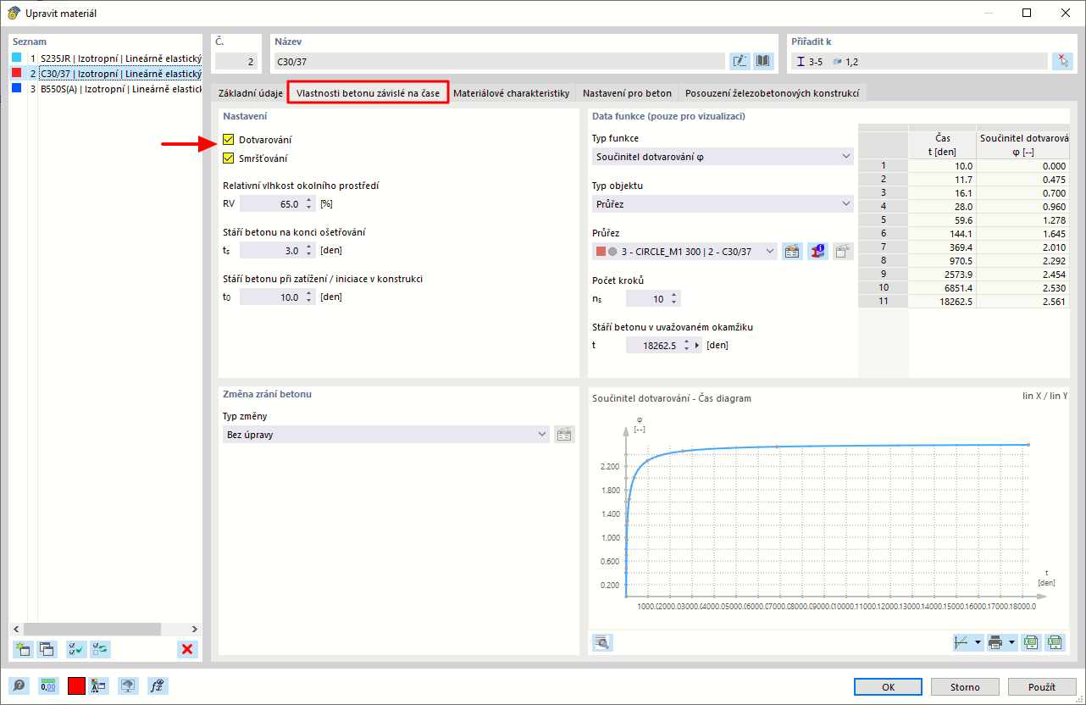
Task: Click the RV relative humidity stepper arrows
Action: (309, 204)
